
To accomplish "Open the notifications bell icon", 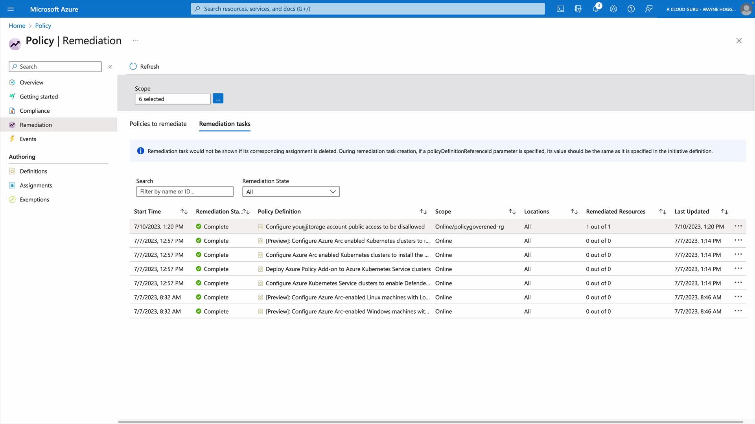I will [596, 9].
